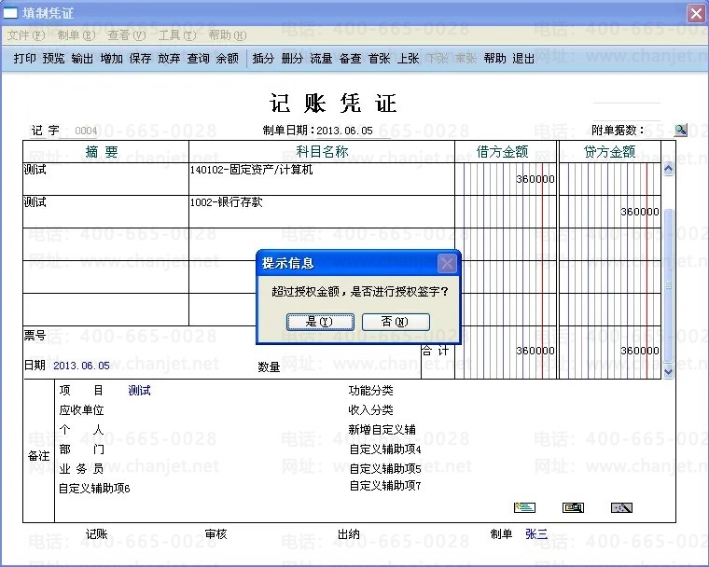Click the 摘要 column header
The height and width of the screenshot is (567, 709).
(105, 151)
